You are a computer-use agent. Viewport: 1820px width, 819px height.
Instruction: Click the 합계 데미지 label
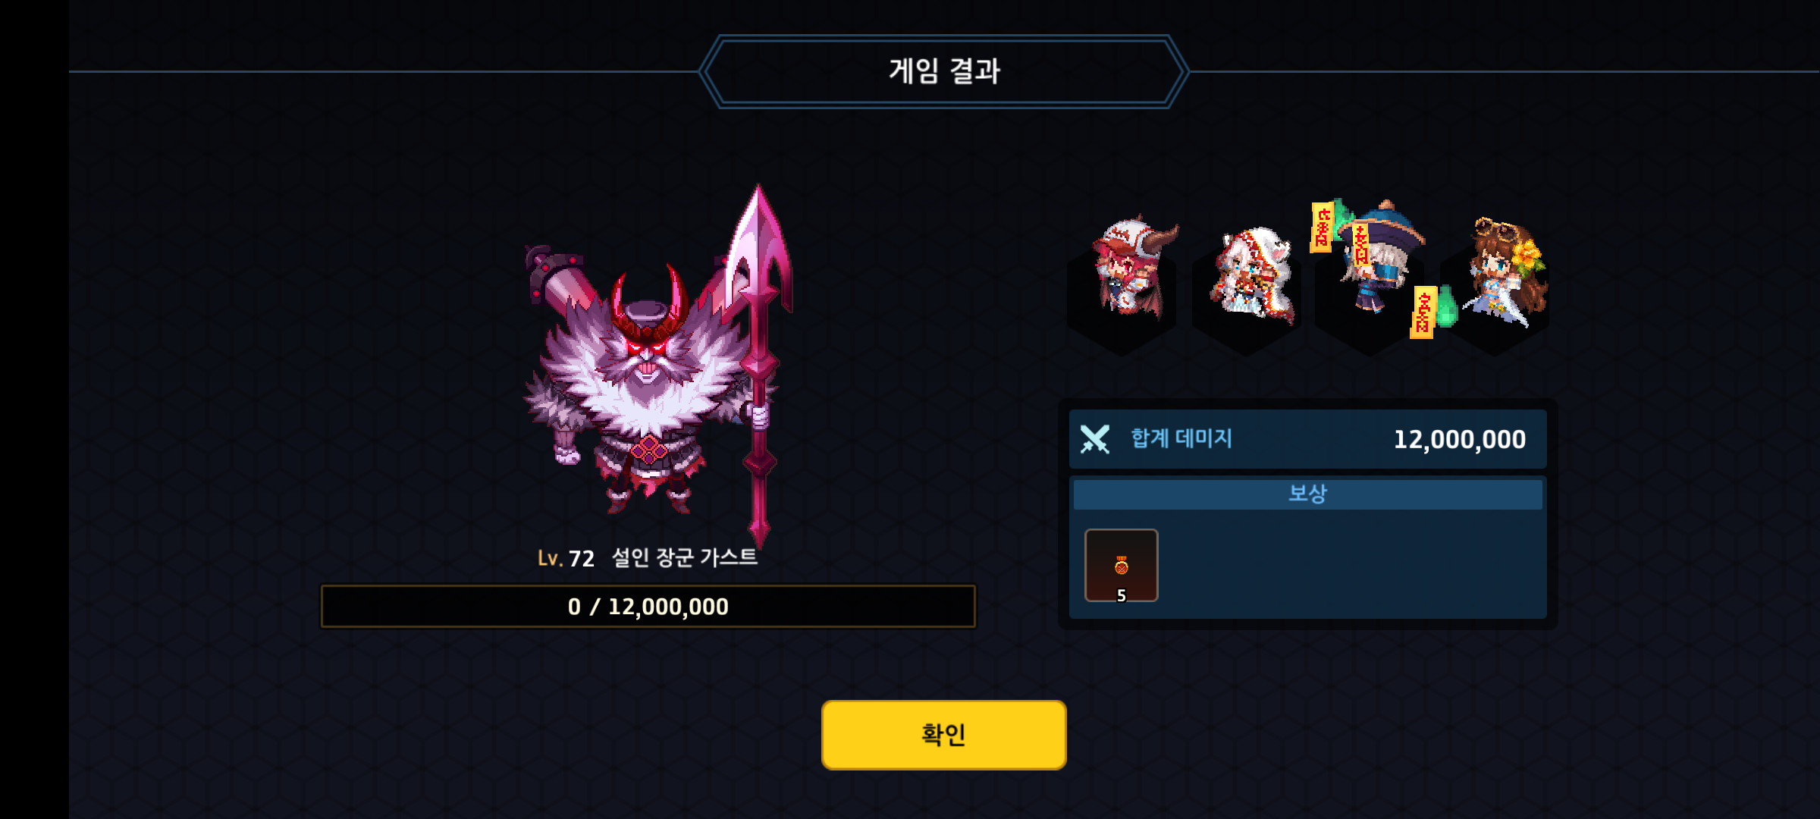tap(1181, 438)
